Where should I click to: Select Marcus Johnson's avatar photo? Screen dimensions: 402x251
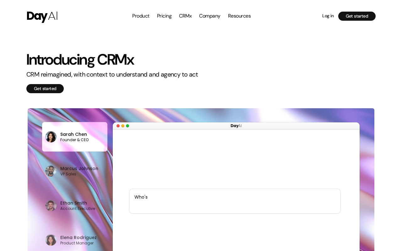point(51,171)
